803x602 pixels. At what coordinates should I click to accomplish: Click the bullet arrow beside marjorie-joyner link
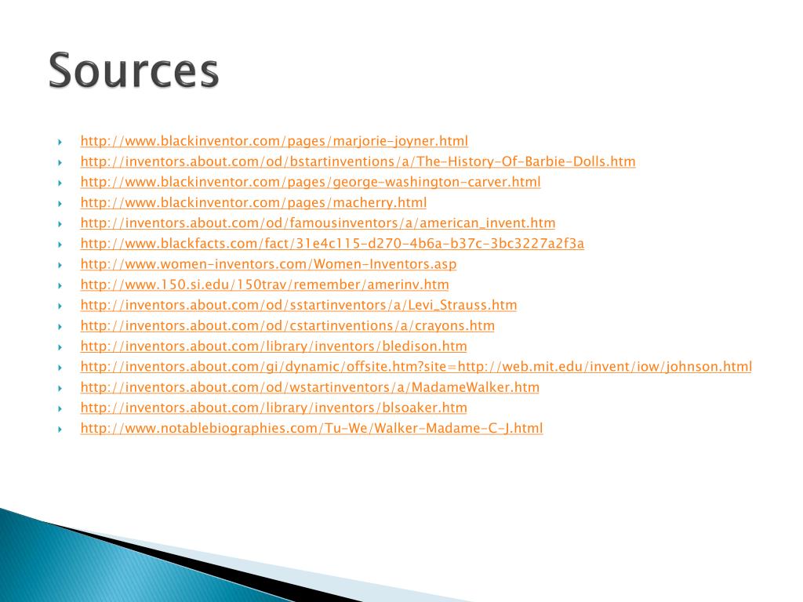click(x=60, y=142)
